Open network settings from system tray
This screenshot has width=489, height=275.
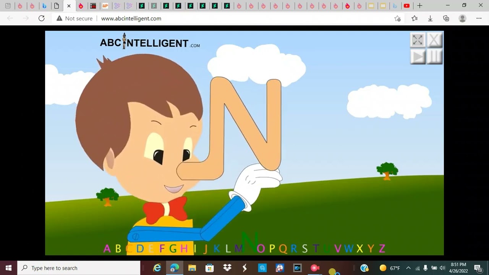coord(417,268)
